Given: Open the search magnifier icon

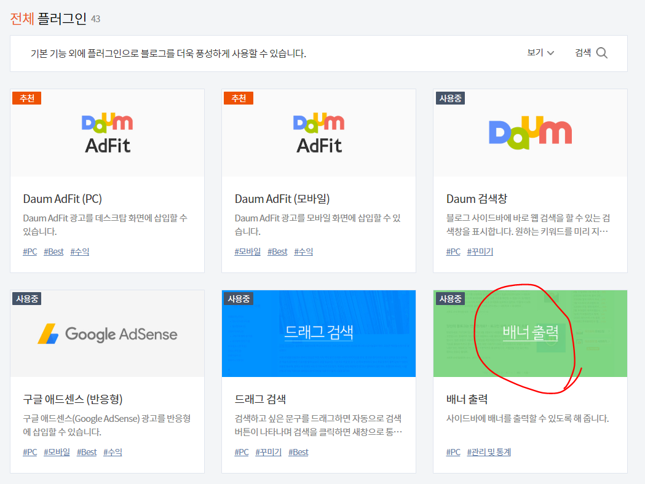Looking at the screenshot, I should pyautogui.click(x=602, y=53).
